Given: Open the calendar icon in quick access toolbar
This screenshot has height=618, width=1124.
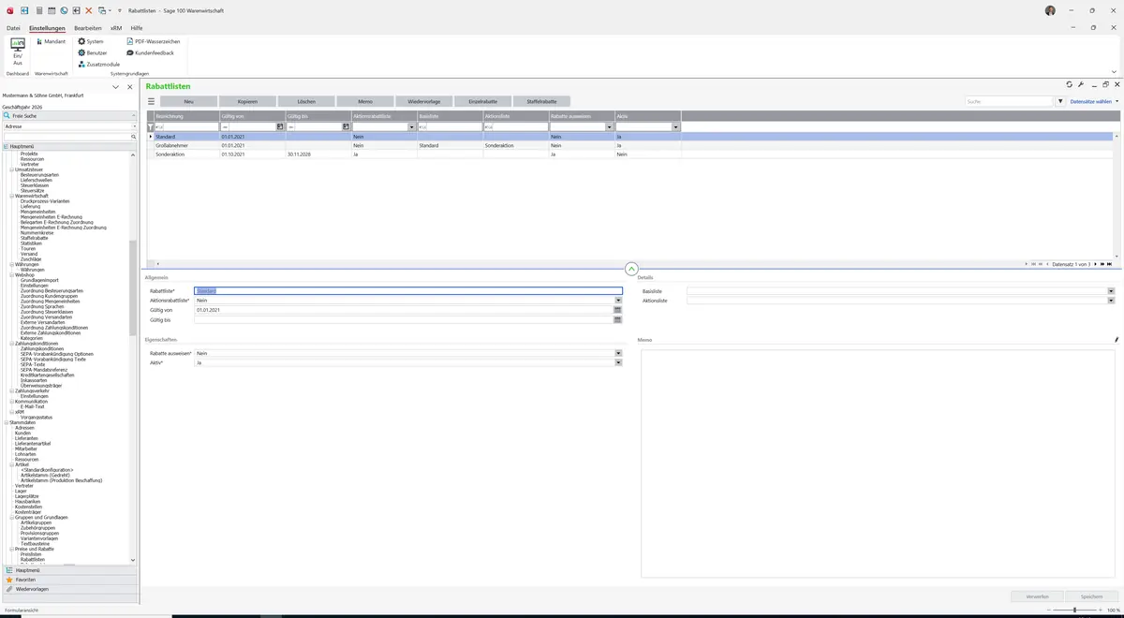Looking at the screenshot, I should tap(51, 9).
